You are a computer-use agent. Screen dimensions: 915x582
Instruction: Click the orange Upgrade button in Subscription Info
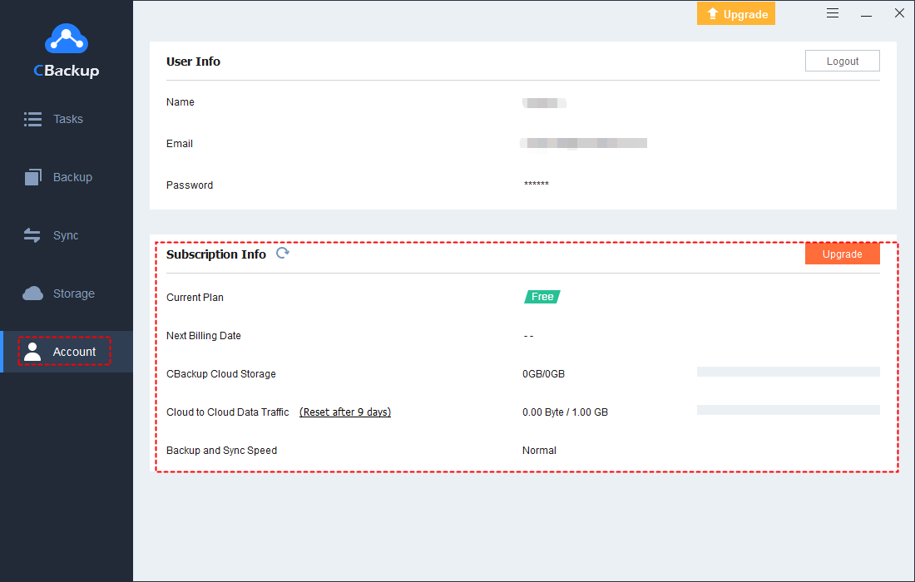point(842,254)
